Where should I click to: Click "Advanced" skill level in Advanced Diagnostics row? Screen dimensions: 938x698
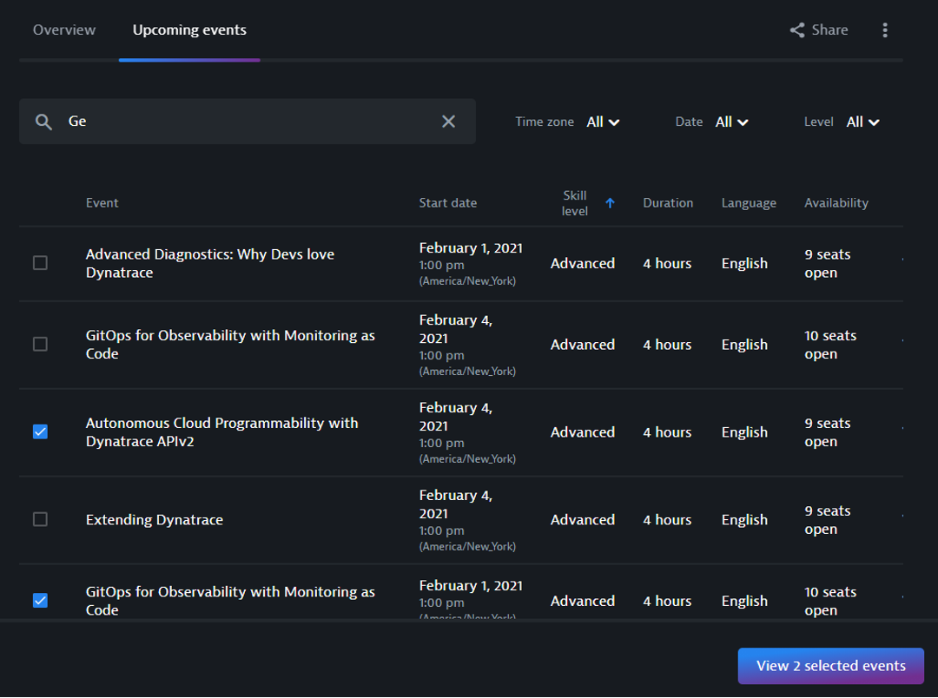point(582,263)
